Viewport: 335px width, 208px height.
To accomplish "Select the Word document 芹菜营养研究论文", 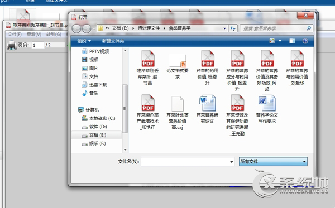I will pos(208,109).
